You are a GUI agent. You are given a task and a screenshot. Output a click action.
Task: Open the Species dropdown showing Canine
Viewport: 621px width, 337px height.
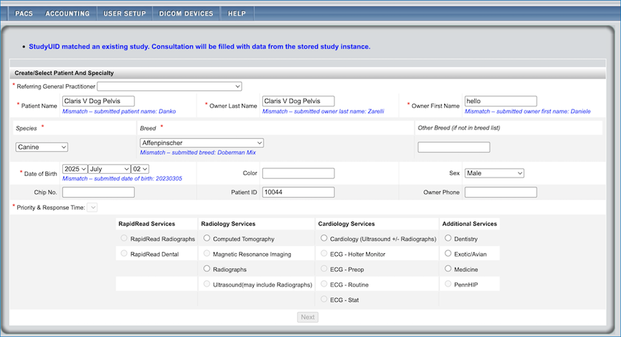[41, 147]
